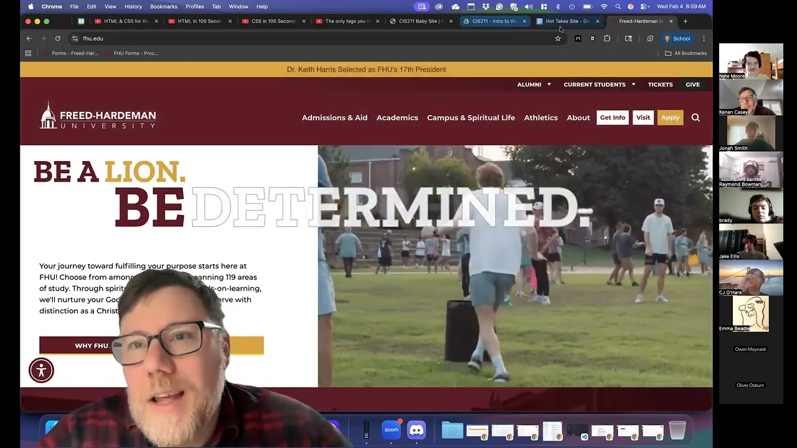Click the School profile button

click(677, 39)
